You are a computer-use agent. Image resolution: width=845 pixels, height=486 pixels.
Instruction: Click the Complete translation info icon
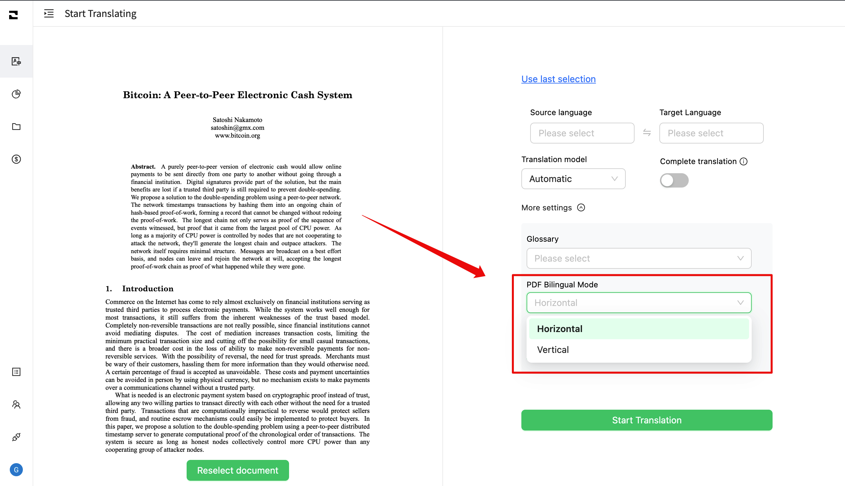tap(744, 161)
